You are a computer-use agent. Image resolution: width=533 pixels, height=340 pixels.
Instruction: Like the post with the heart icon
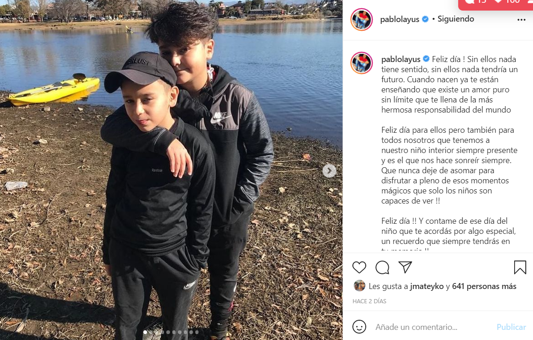tap(359, 267)
